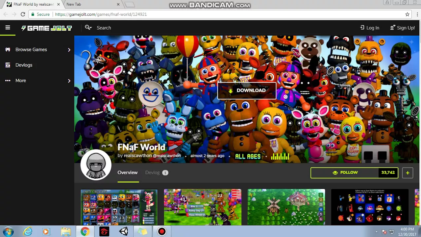Close the New Tab tab

(118, 4)
